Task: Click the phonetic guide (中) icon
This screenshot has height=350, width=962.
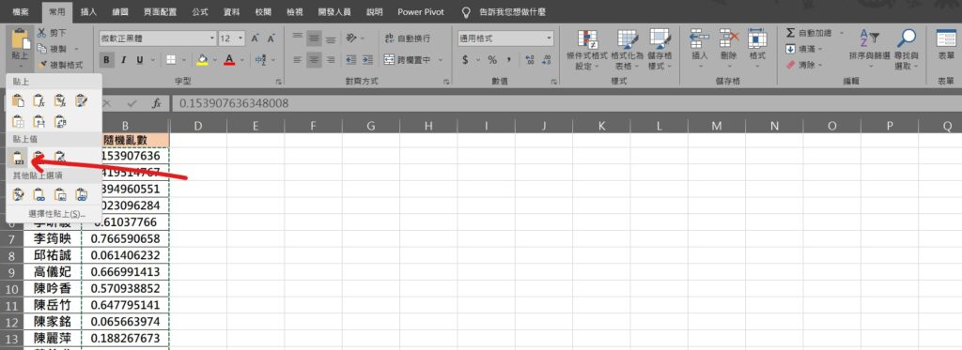Action: click(x=260, y=60)
